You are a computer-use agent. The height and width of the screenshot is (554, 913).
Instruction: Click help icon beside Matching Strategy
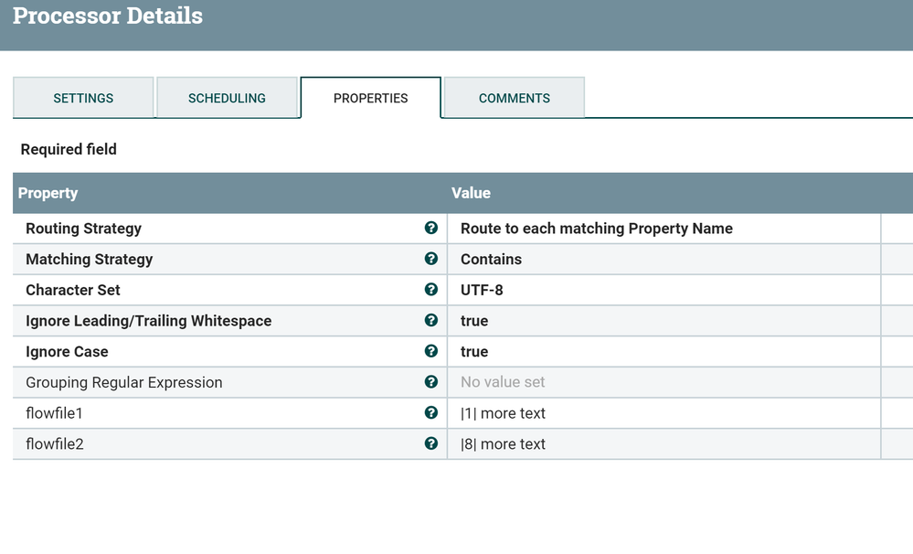click(x=431, y=259)
